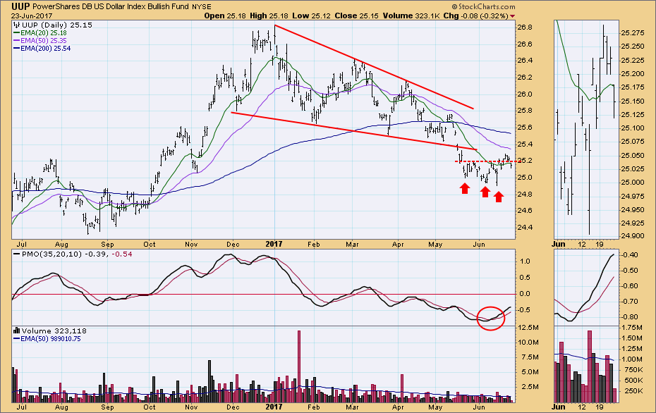Click the Open 25.18 value
656x413 pixels.
point(226,16)
